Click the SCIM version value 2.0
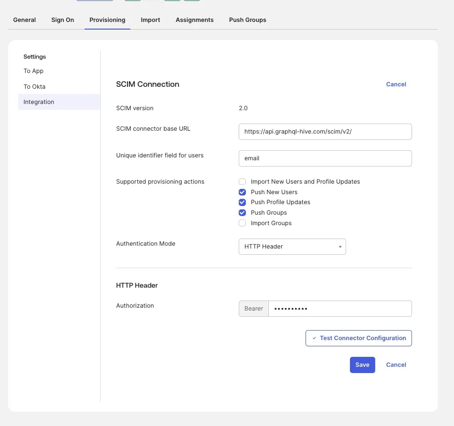454x426 pixels. point(243,108)
